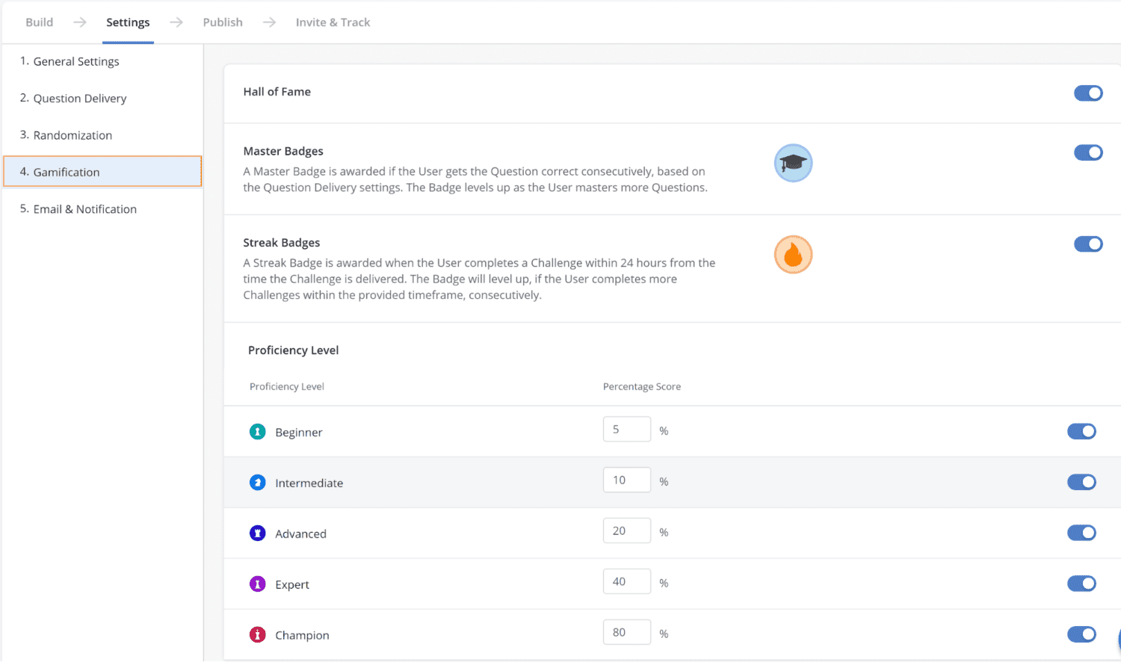
Task: Switch off the Champion level toggle
Action: point(1081,634)
